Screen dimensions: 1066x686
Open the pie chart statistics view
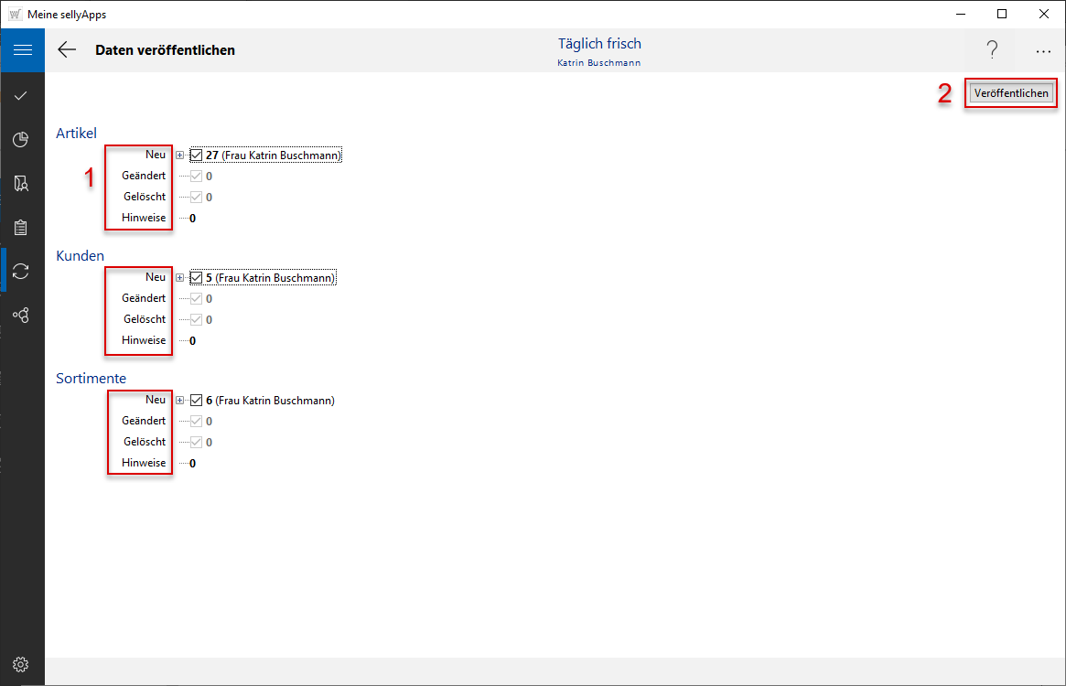click(22, 139)
